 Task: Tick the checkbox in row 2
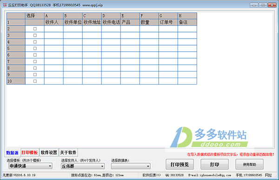[x=35, y=29]
